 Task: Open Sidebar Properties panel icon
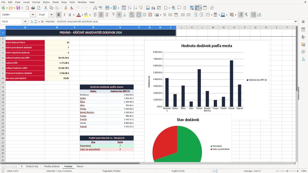point(303,30)
